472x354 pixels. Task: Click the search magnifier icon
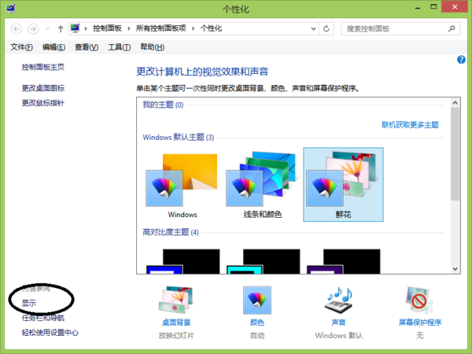pos(452,28)
